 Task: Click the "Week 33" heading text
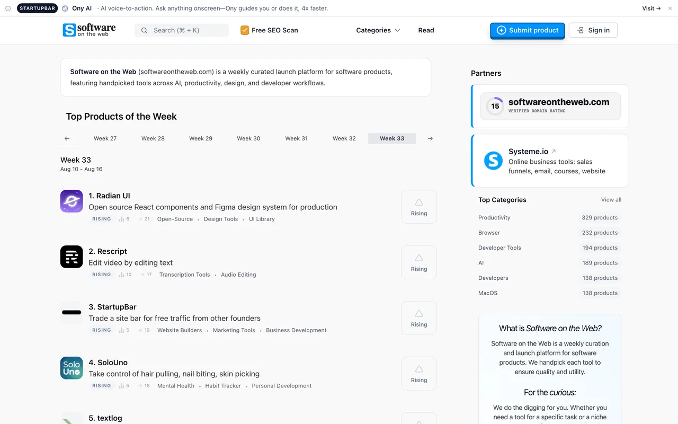[x=76, y=160]
